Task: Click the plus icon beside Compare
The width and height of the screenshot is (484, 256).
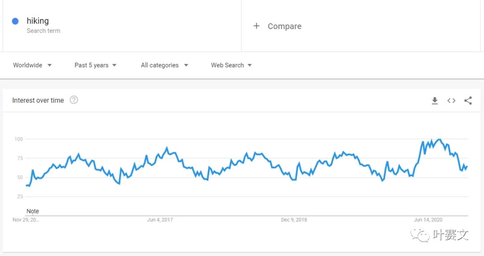Action: pyautogui.click(x=256, y=26)
